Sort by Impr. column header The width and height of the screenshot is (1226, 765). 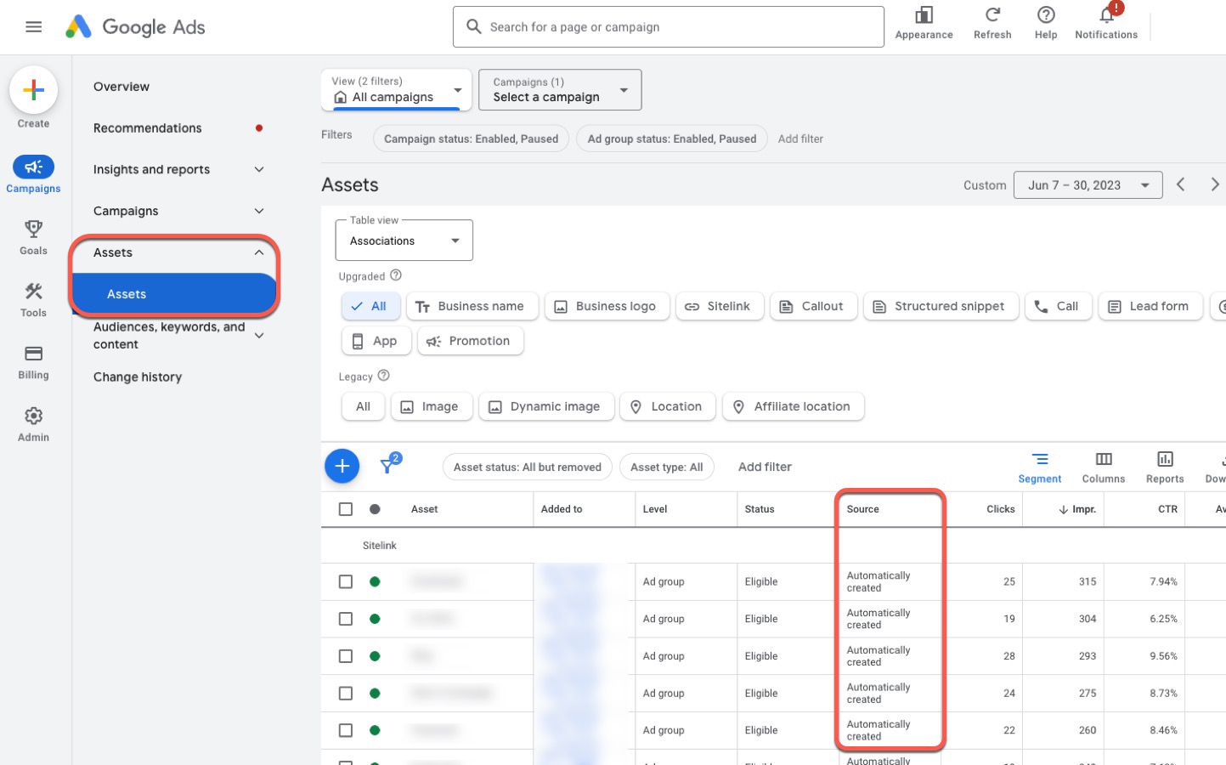[x=1076, y=509]
